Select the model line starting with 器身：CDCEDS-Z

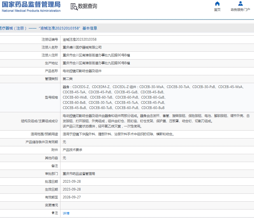pyautogui.click(x=153, y=87)
